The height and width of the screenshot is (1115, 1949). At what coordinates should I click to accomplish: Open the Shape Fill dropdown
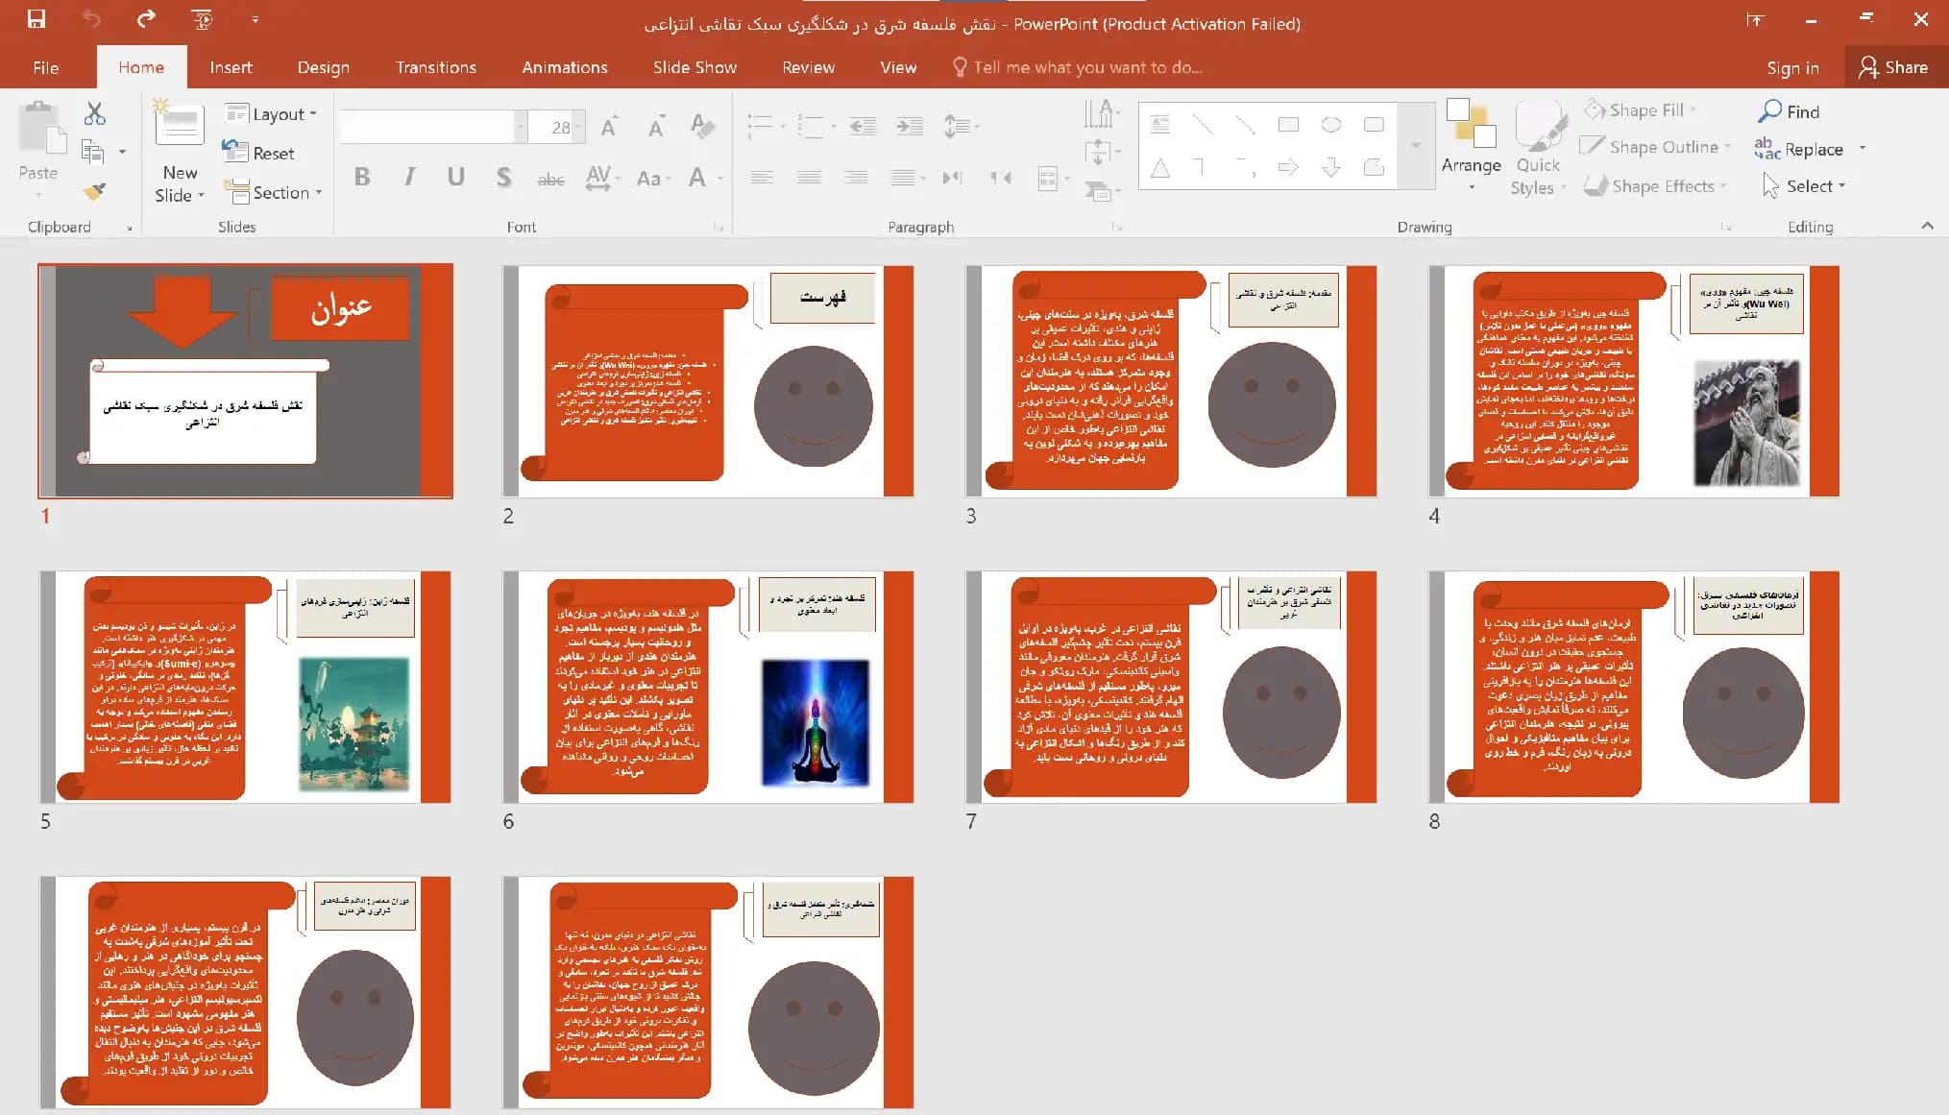coord(1641,110)
